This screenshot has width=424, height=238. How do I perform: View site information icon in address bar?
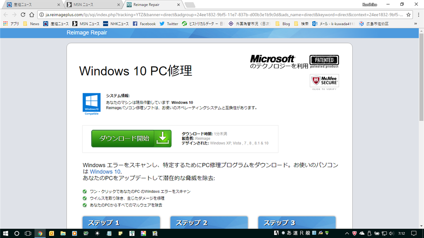click(42, 14)
